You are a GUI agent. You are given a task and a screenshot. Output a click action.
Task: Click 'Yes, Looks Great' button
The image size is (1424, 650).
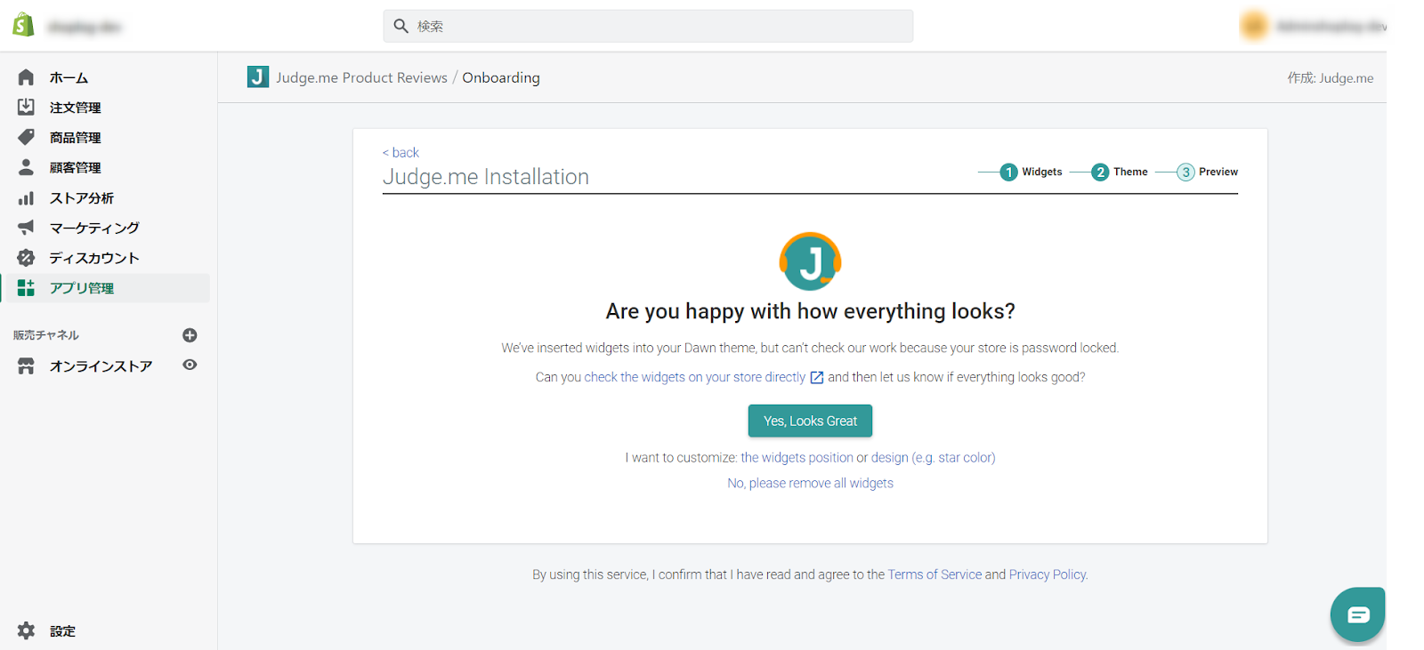click(810, 421)
